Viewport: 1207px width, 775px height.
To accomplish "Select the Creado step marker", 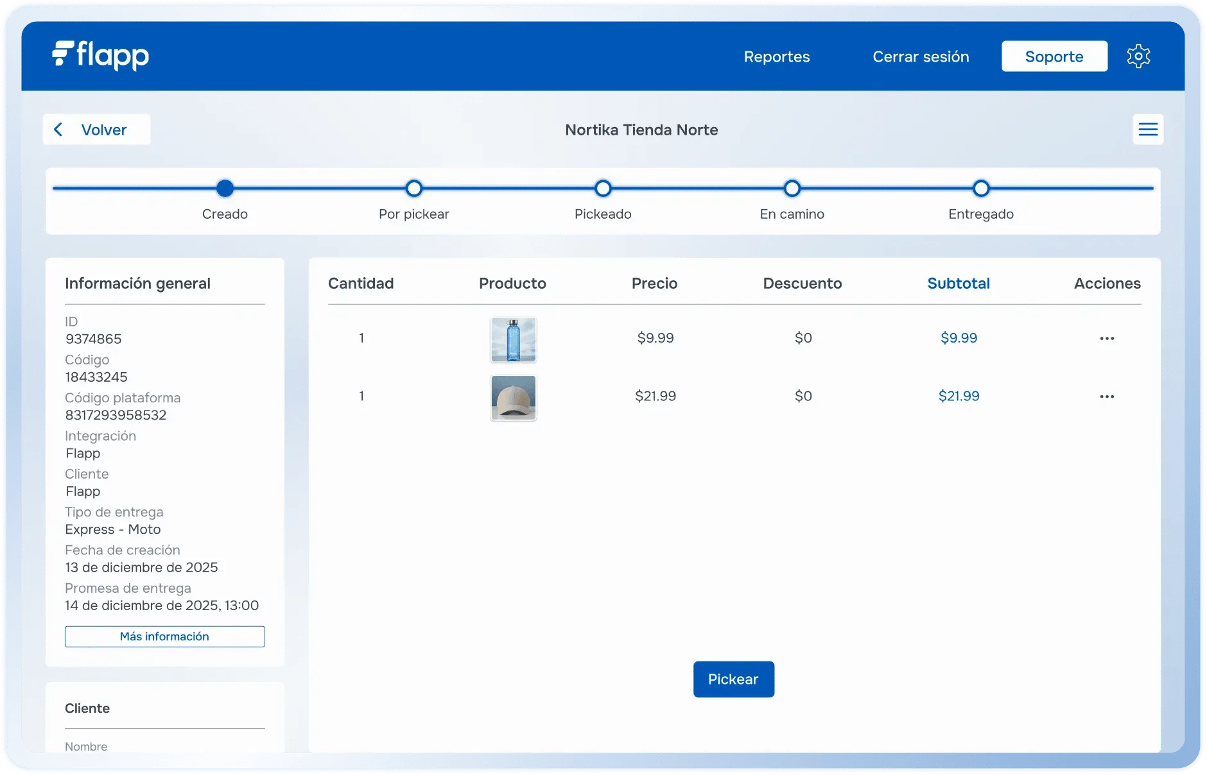I will (225, 189).
